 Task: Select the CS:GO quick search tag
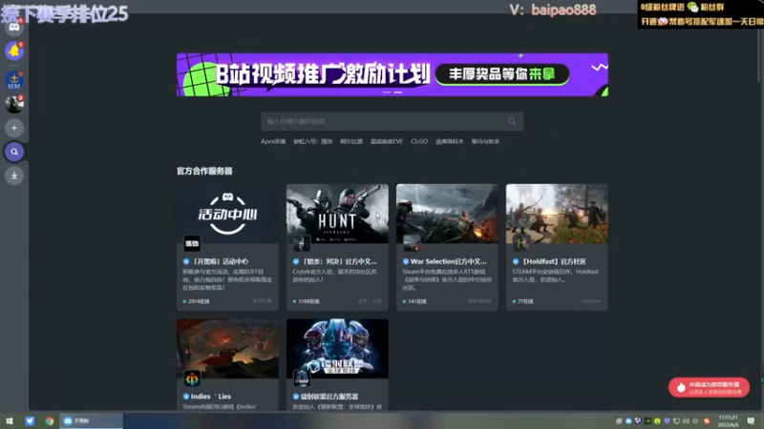(x=419, y=141)
